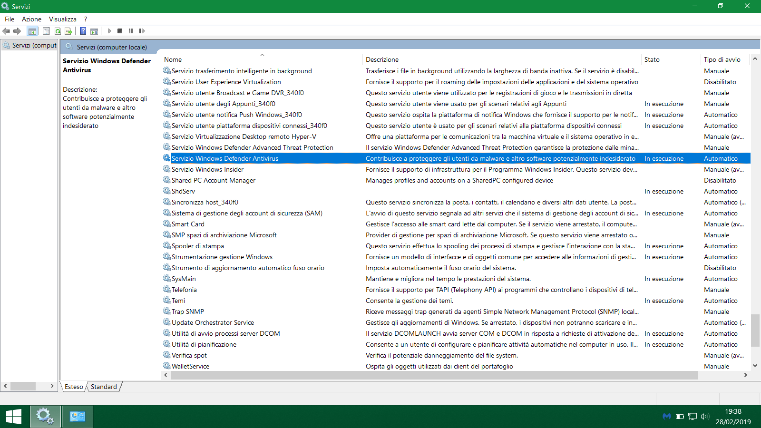
Task: Click Services gear icon in taskbar
Action: pos(45,417)
